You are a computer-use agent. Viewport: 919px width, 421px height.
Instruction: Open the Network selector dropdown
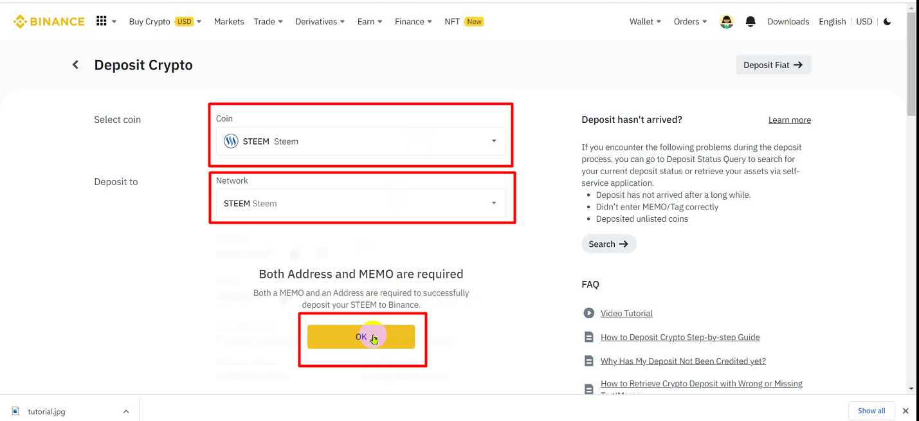[361, 203]
